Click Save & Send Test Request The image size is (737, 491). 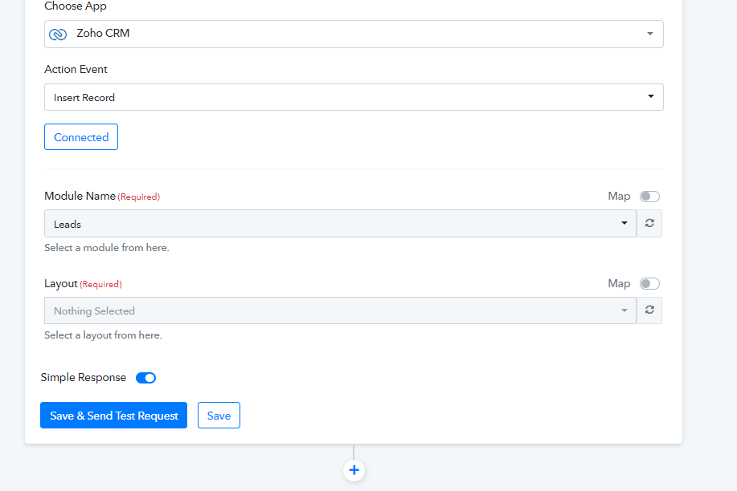click(114, 416)
